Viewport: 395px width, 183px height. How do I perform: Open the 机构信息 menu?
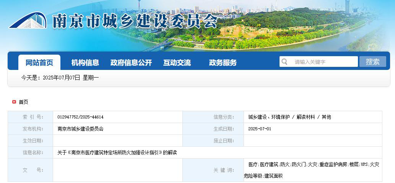pos(85,62)
